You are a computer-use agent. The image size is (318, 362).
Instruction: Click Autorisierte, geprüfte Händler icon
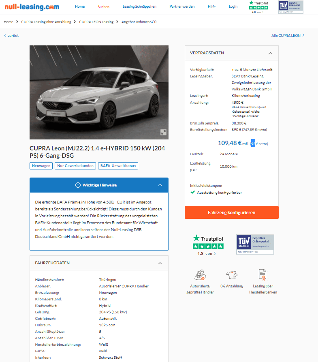coord(200,275)
